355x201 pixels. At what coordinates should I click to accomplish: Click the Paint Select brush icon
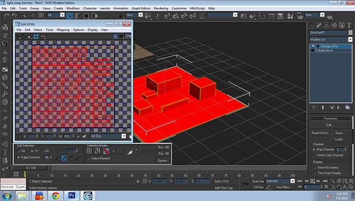click(x=130, y=151)
